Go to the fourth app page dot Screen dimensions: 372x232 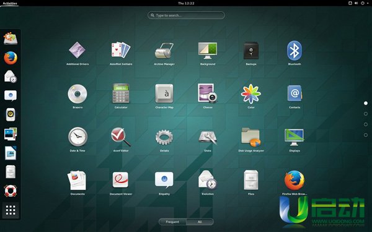point(366,135)
